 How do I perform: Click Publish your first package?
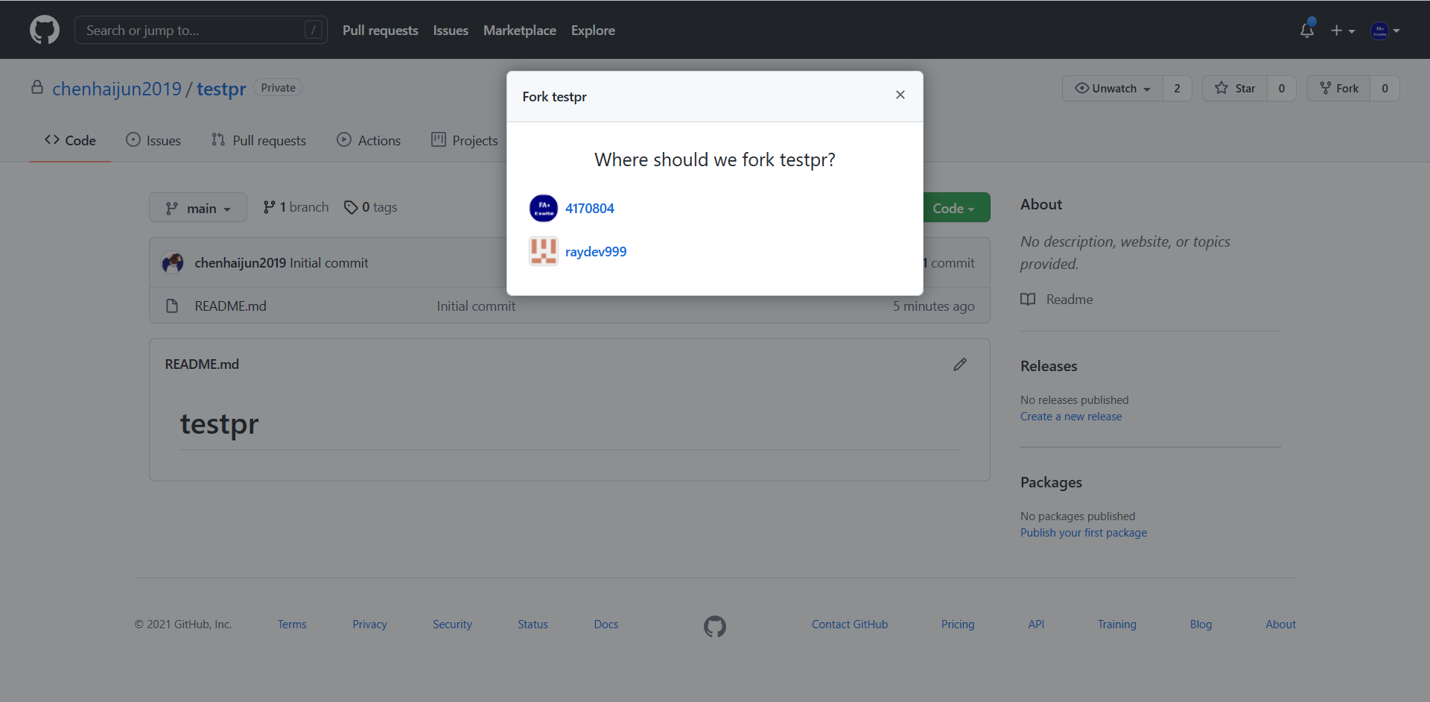point(1084,533)
